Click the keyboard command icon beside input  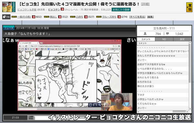(x=31, y=117)
